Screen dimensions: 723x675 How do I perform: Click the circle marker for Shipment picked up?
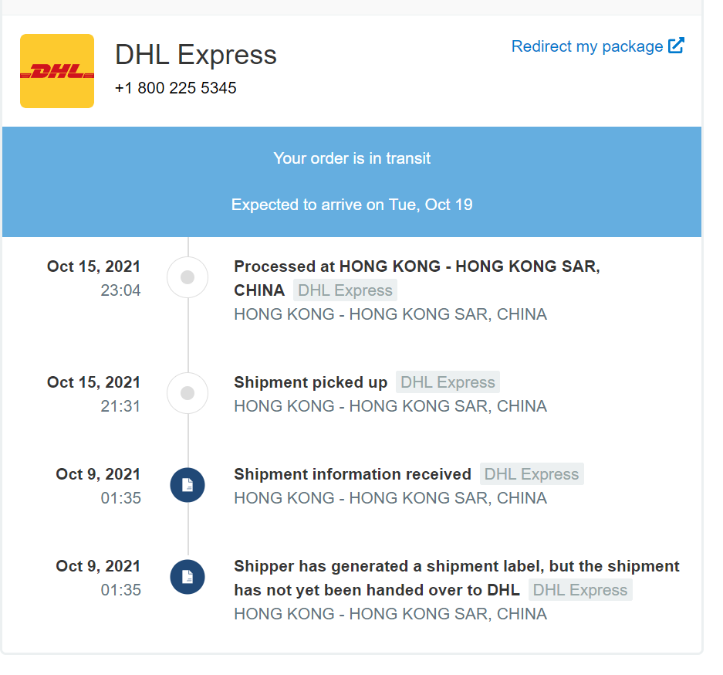pos(188,393)
